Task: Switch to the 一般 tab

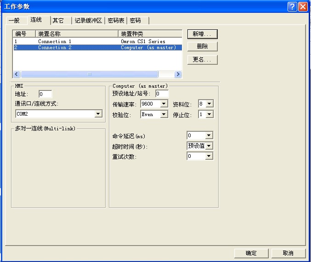Action: (x=14, y=21)
